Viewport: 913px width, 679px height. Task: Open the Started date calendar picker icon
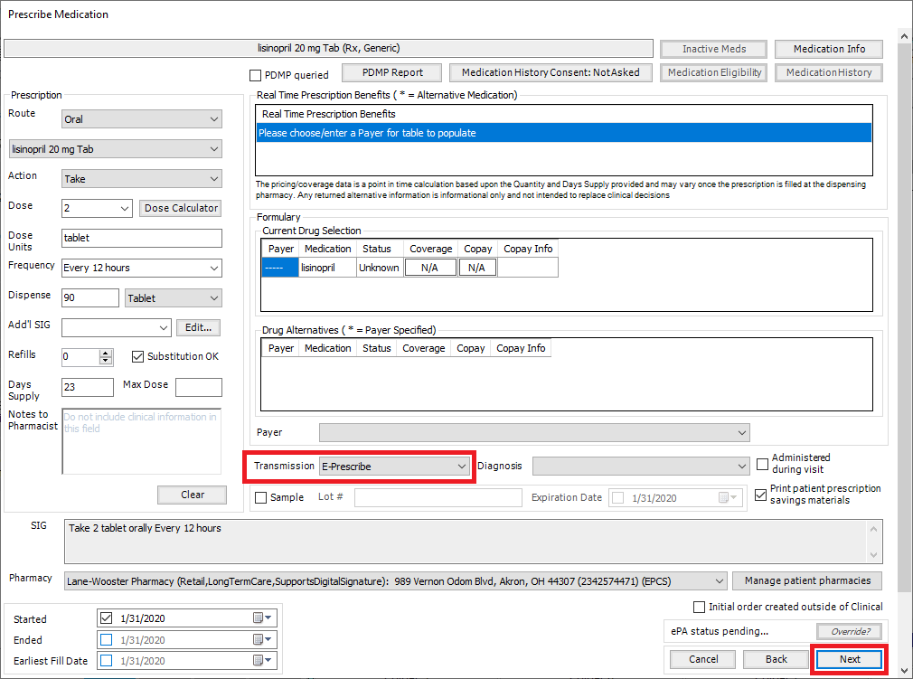coord(262,618)
